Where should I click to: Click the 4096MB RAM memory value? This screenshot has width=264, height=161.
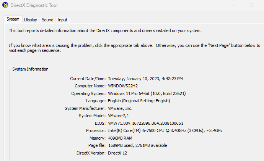(x=120, y=138)
